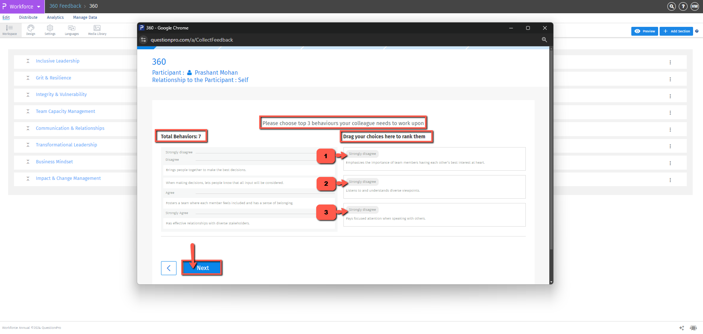Open the Transformational Leadership section link
The image size is (703, 334).
pos(67,145)
